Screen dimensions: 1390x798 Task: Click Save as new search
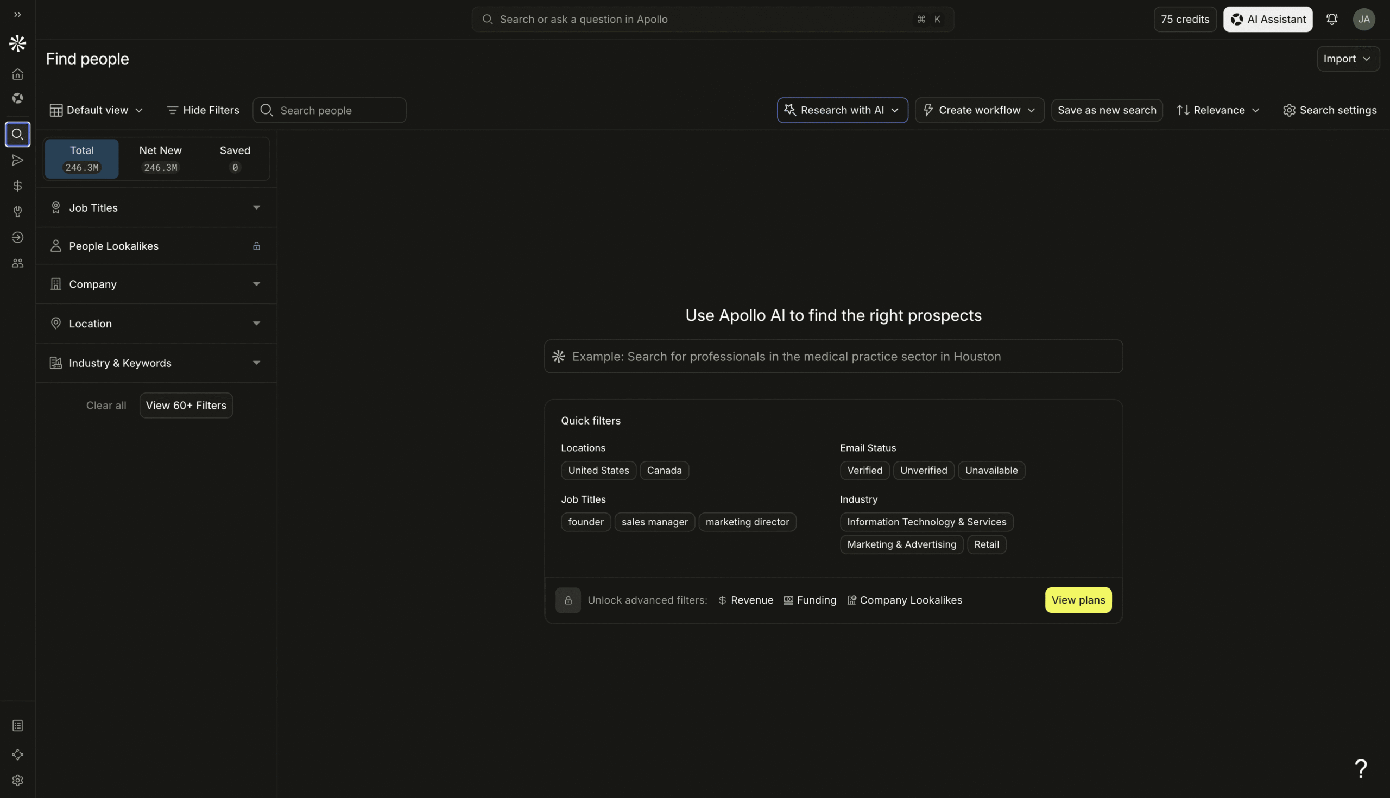click(1107, 110)
